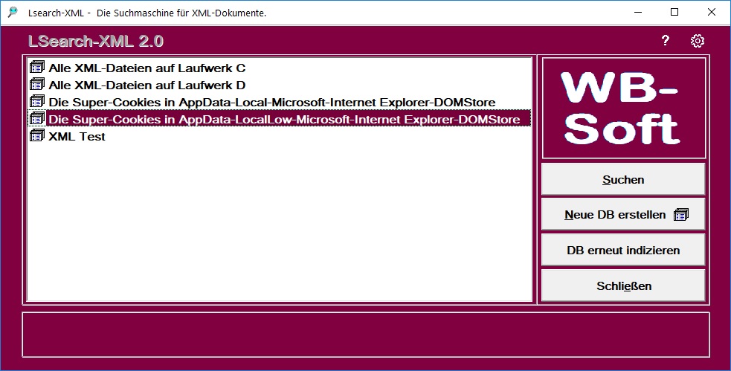
Task: Click the icon of the highlighted LocalLow entry
Action: [x=37, y=119]
